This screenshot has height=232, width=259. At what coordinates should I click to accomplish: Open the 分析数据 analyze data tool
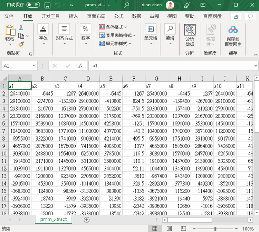[190, 35]
